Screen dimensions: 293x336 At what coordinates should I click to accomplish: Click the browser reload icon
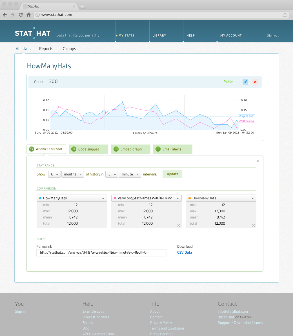[21, 15]
